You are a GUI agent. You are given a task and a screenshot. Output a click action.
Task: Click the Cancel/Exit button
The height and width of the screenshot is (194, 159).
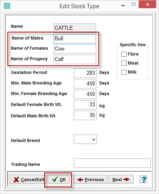27,180
